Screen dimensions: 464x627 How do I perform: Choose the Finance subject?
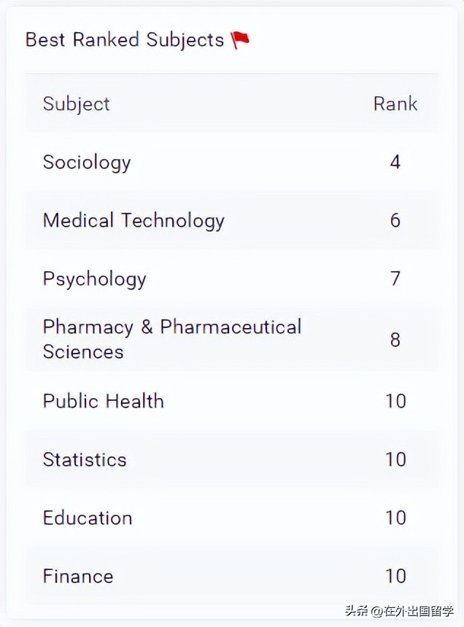coord(78,576)
